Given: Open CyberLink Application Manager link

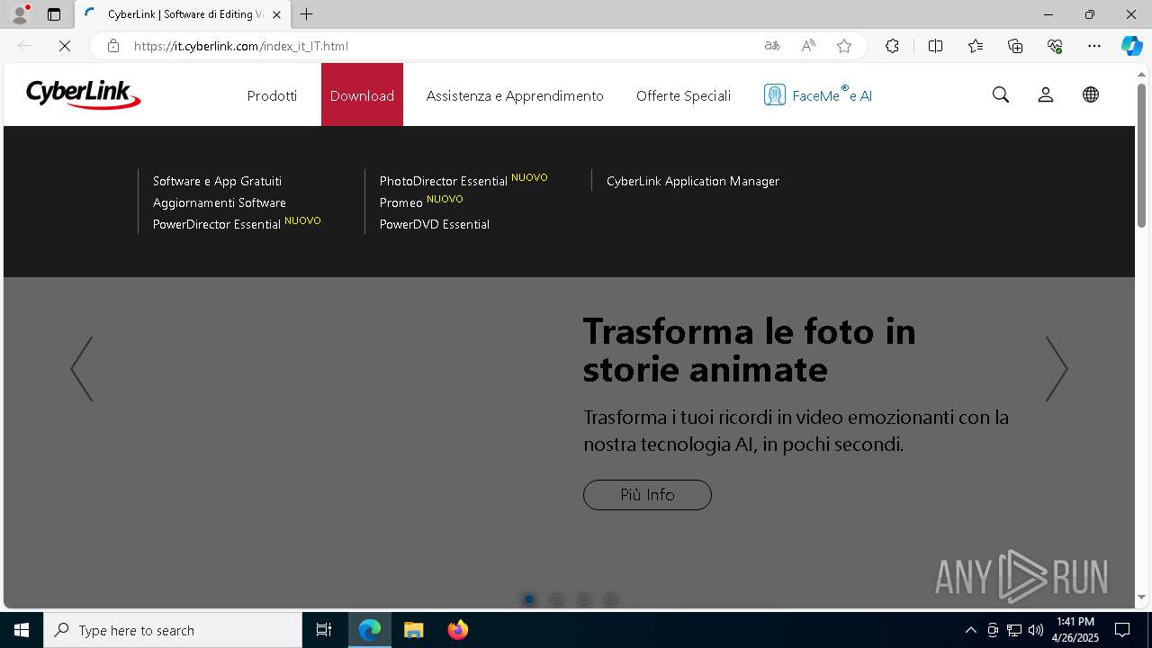Looking at the screenshot, I should pos(693,181).
